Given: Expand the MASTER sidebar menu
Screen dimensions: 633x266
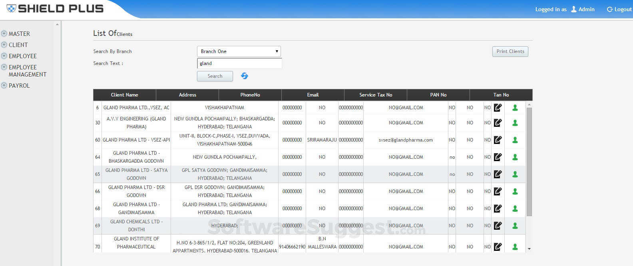Looking at the screenshot, I should 19,34.
